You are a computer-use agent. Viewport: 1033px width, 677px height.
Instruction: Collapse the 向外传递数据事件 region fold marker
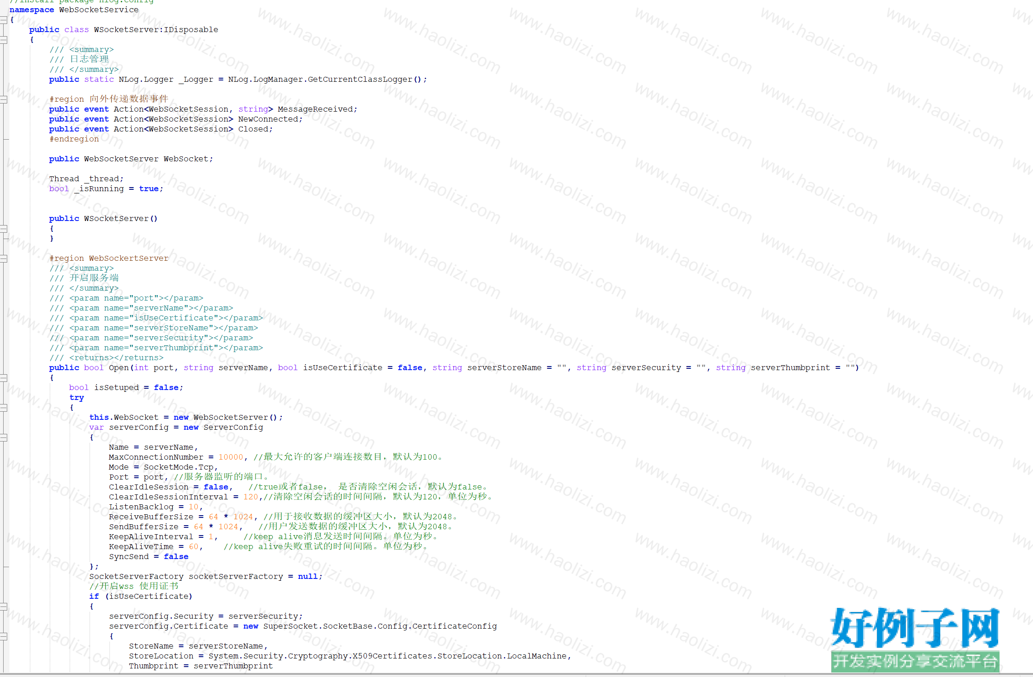pos(4,99)
